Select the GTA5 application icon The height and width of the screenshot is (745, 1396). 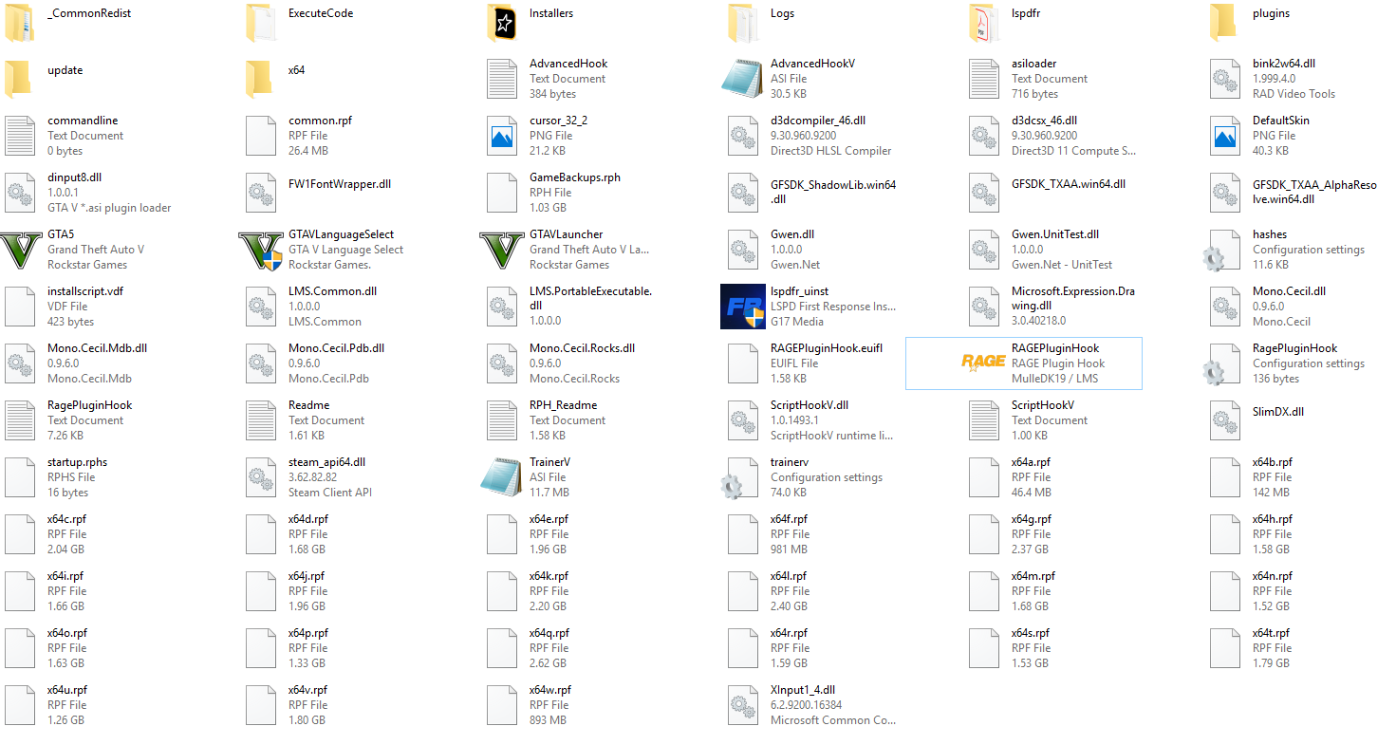pyautogui.click(x=19, y=250)
